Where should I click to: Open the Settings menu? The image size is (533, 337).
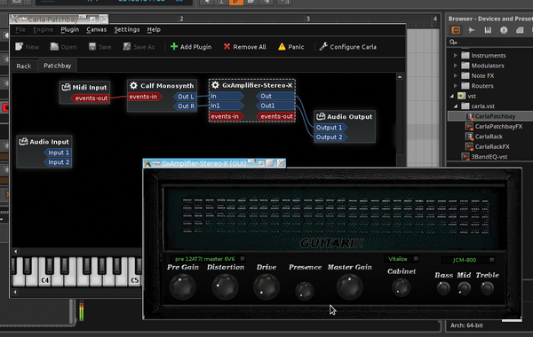click(x=127, y=29)
